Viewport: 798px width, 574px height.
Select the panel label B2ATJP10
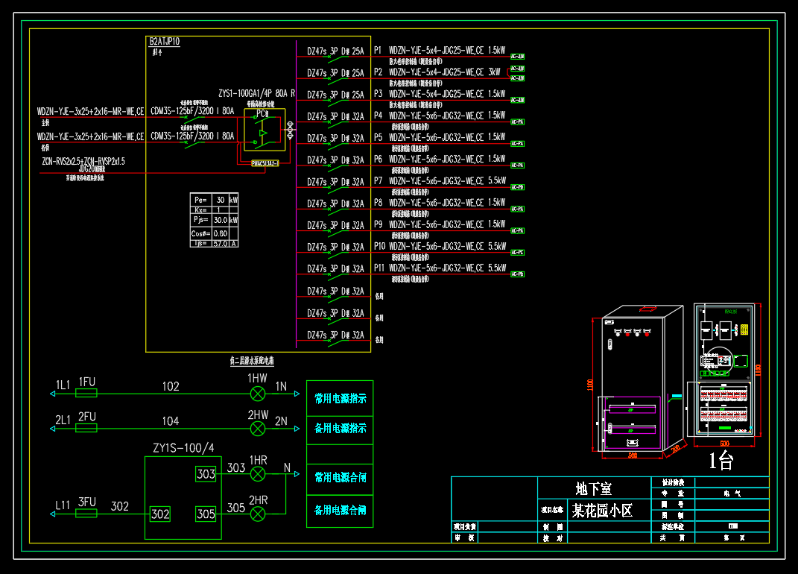165,42
